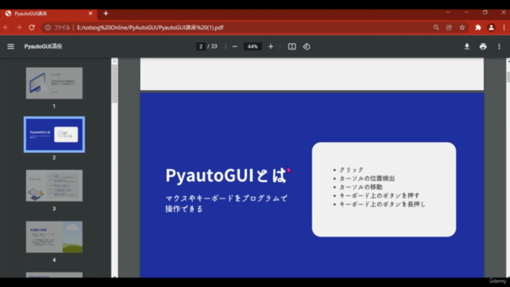510x287 pixels.
Task: Click the zoom in plus button
Action: (271, 46)
